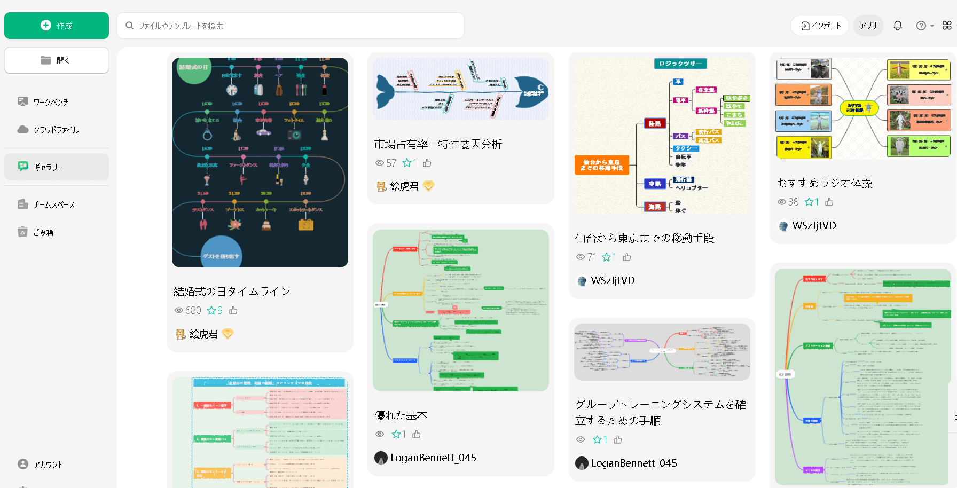Click view count eye icon on 仙台から東京 card

[581, 257]
